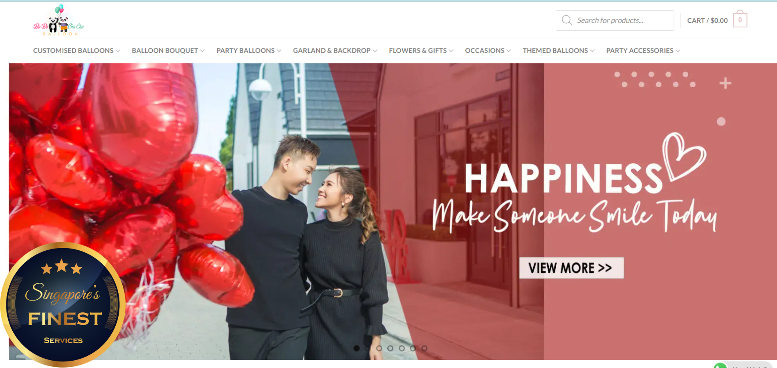The width and height of the screenshot is (777, 368).
Task: Click the Singapore's Finest Services badge
Action: [63, 305]
